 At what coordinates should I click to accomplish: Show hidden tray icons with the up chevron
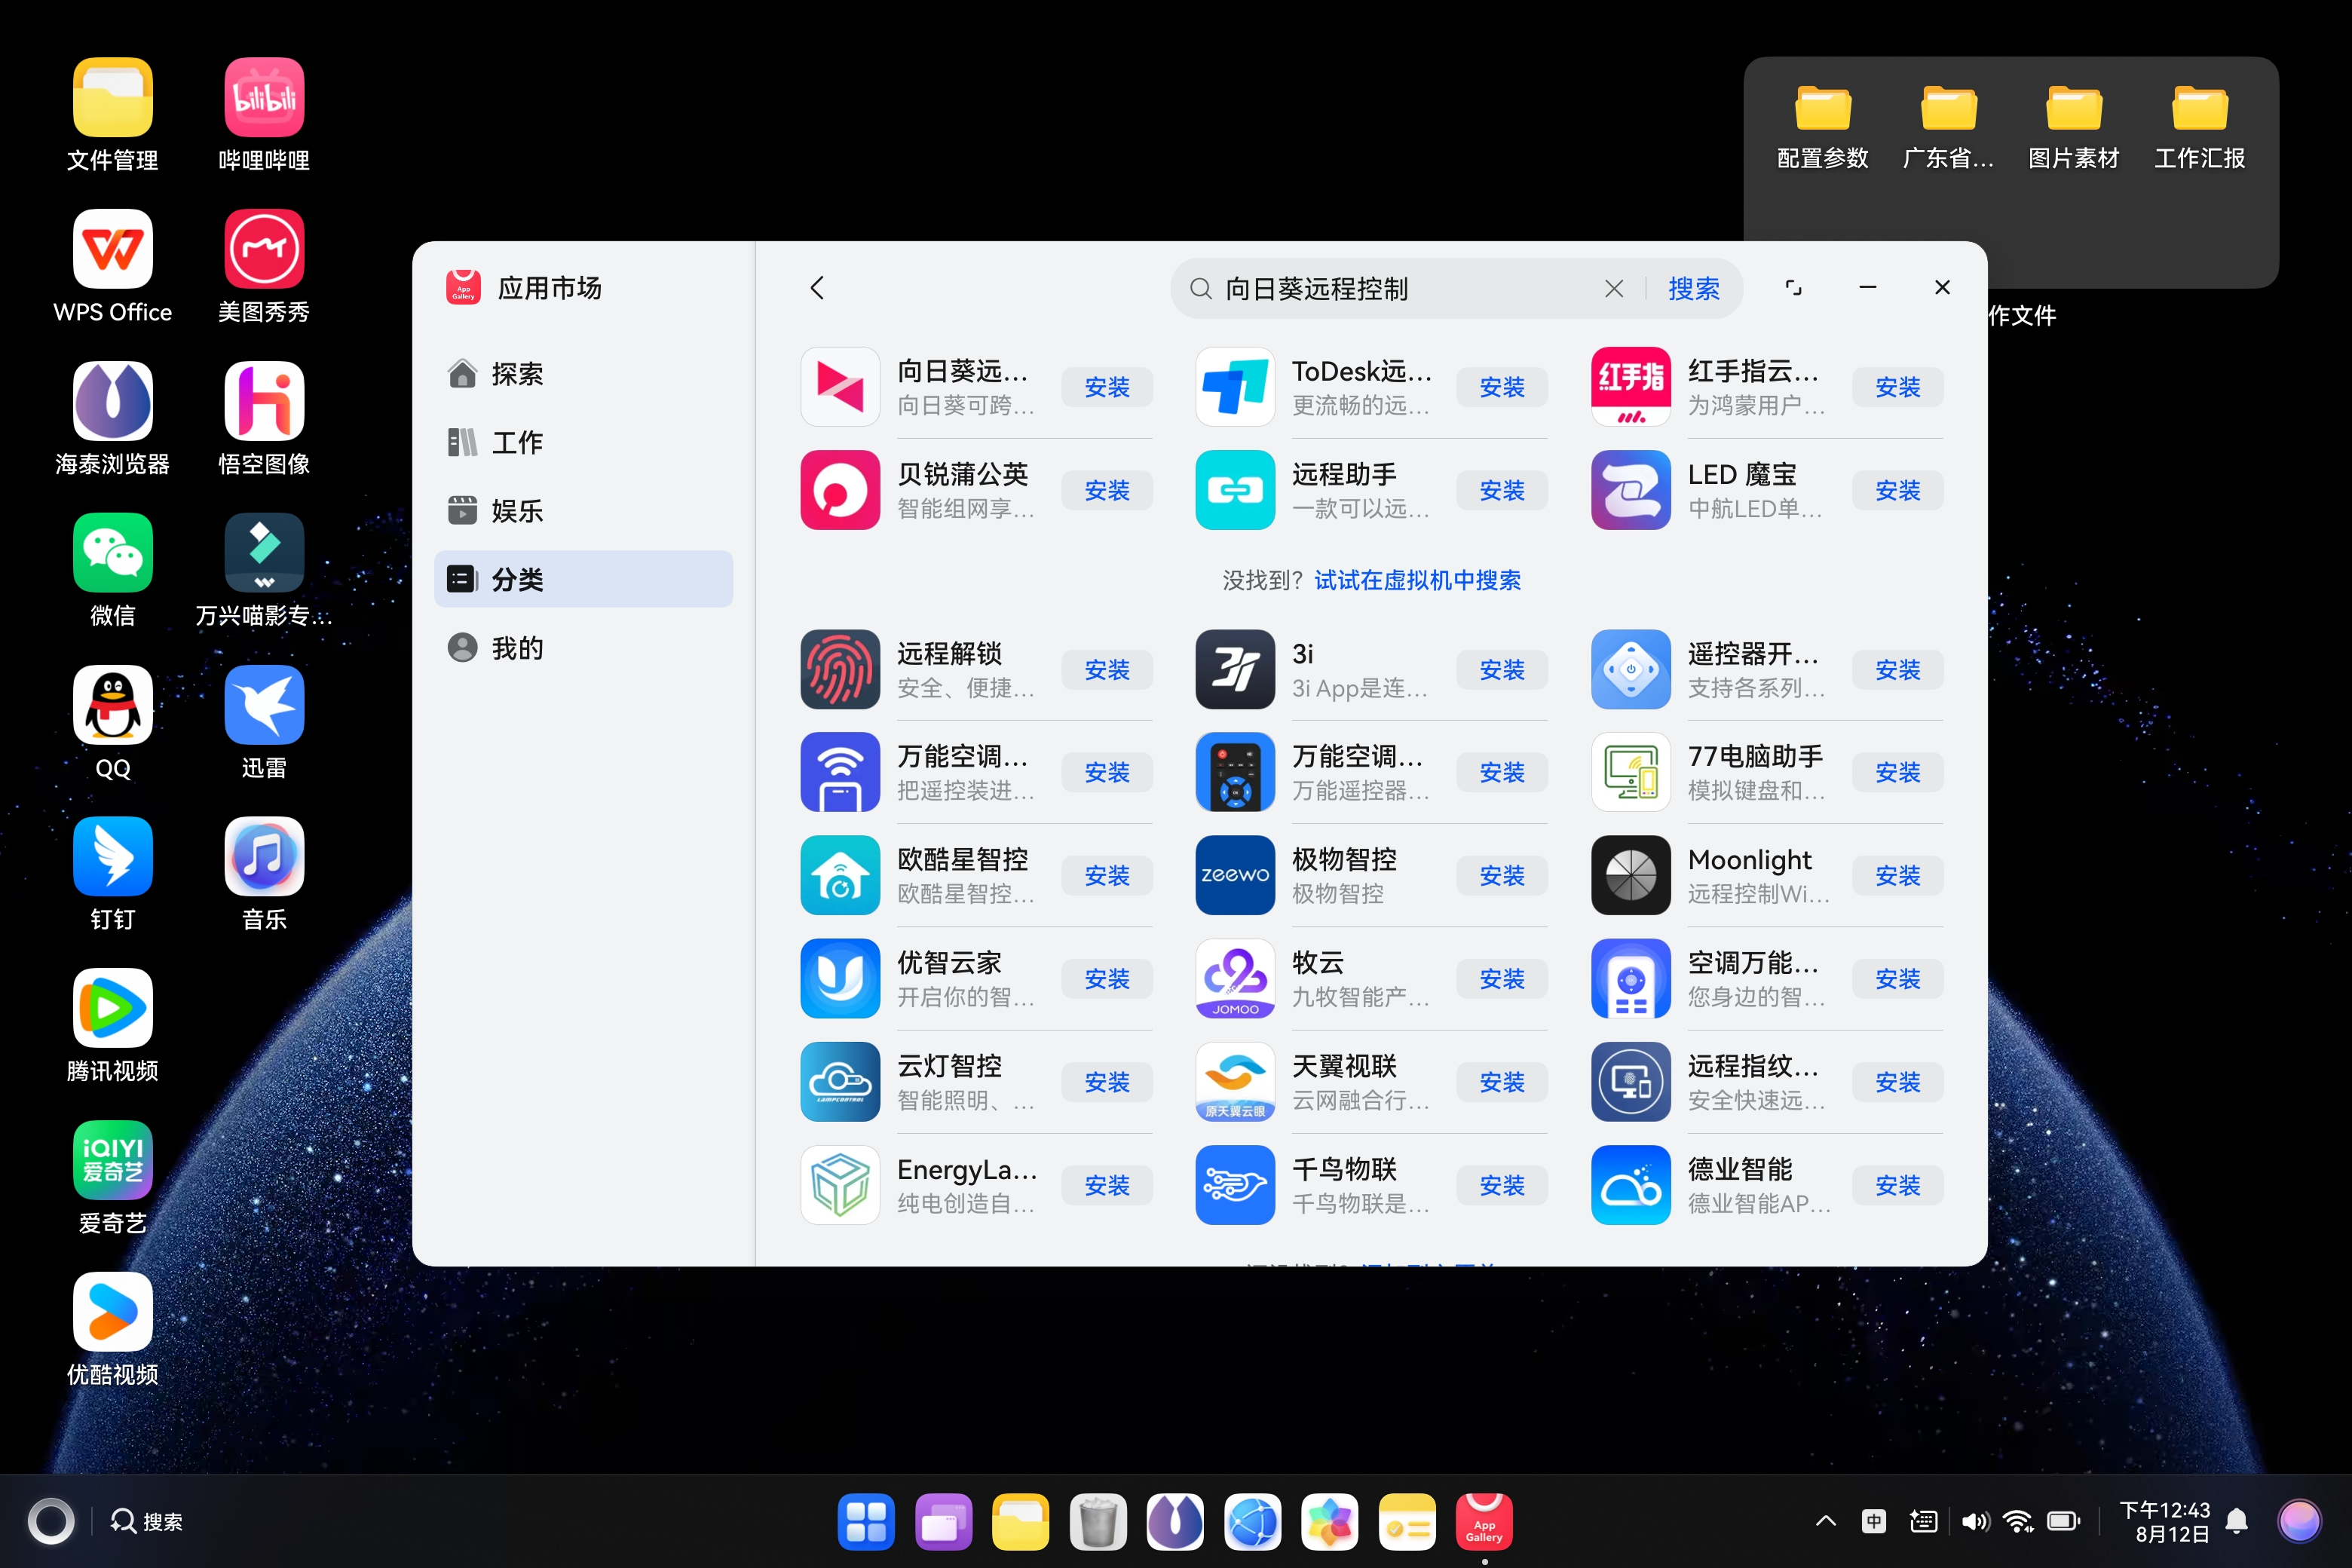tap(1825, 1521)
